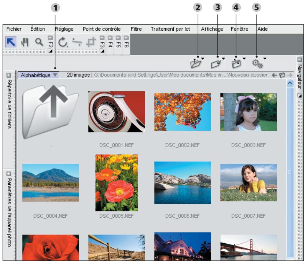Click the DSC_0001.NEF file name
This screenshot has height=262, width=306.
coord(117,145)
